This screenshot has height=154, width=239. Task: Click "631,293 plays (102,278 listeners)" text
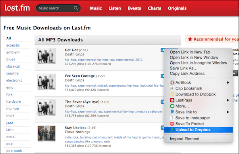point(88,64)
